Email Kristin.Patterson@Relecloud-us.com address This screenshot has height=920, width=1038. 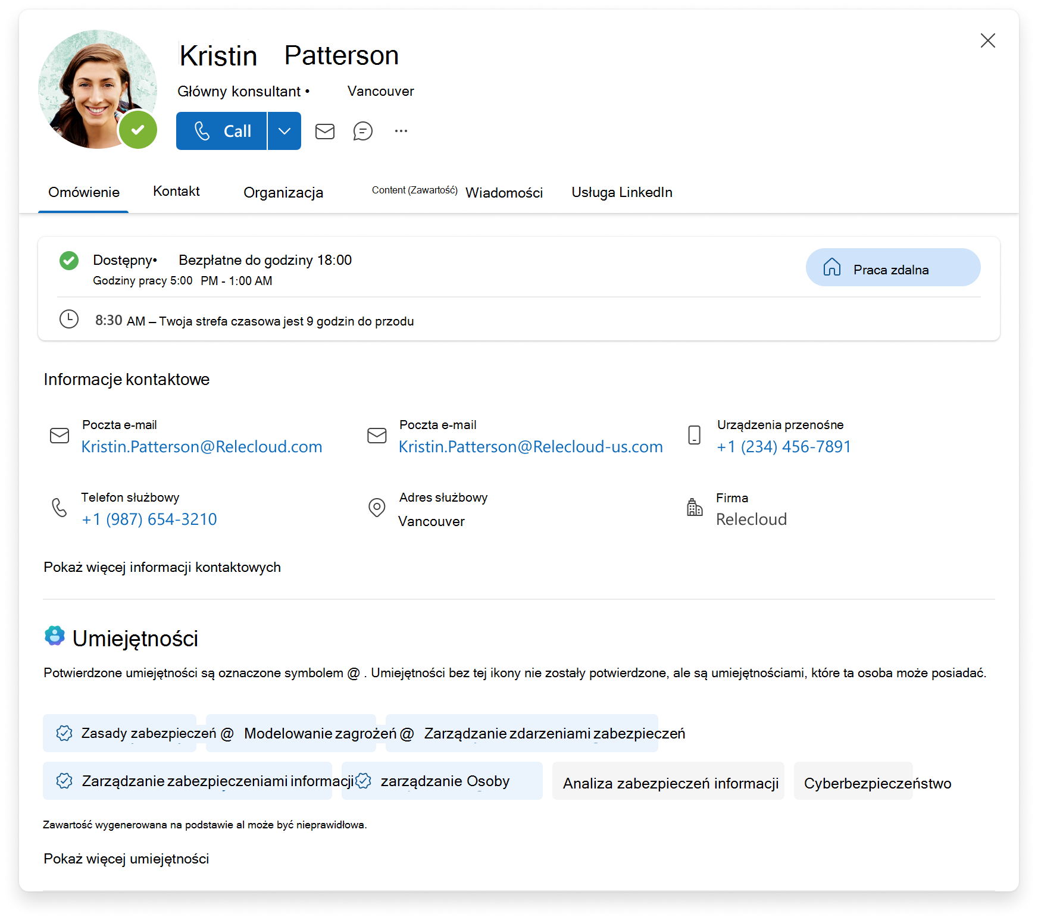pyautogui.click(x=531, y=447)
